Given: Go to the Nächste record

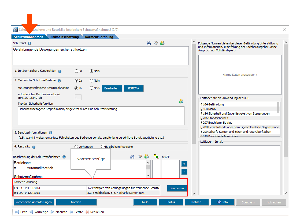Looking at the screenshot, I should (59, 212).
